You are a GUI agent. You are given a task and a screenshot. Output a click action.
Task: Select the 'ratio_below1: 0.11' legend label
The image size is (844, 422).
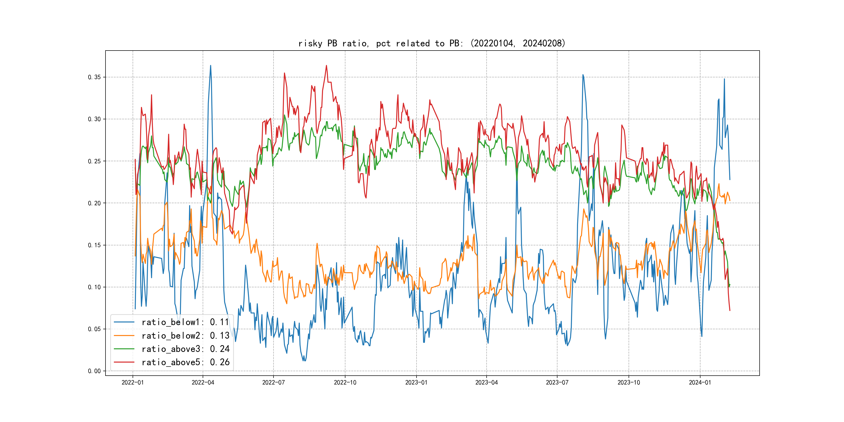[185, 322]
